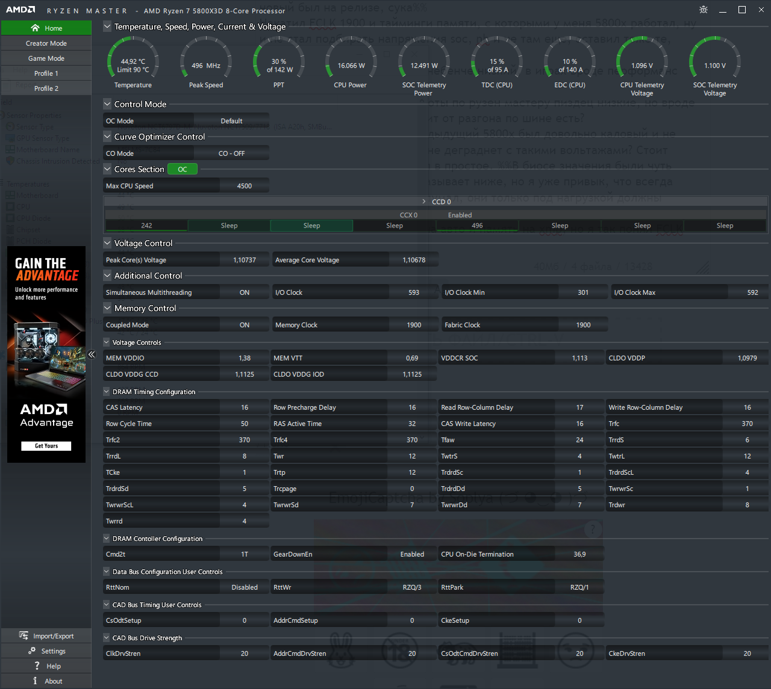Collapse the Control Mode section
The height and width of the screenshot is (689, 771).
[107, 104]
